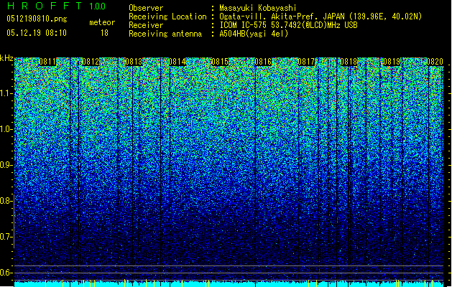Click the 0.8 kHz axis label
This screenshot has width=452, height=287.
(6, 201)
